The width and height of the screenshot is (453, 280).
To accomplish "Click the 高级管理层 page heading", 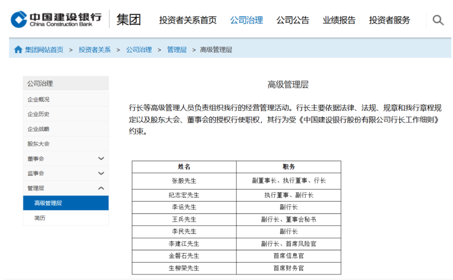I will (x=288, y=85).
